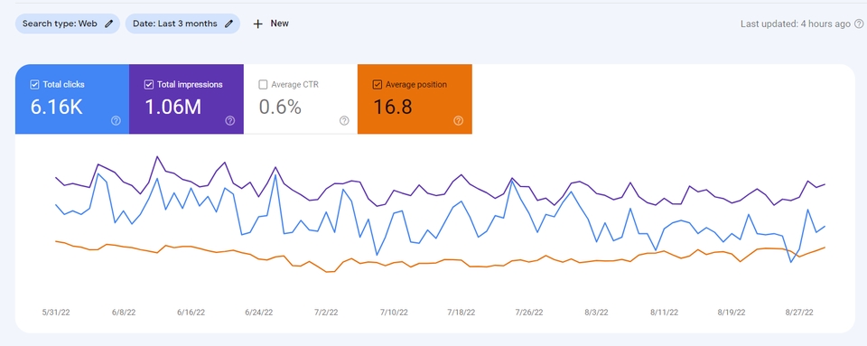Click the 5/31/22 axis date label
Screen dimensions: 867x346
point(56,313)
